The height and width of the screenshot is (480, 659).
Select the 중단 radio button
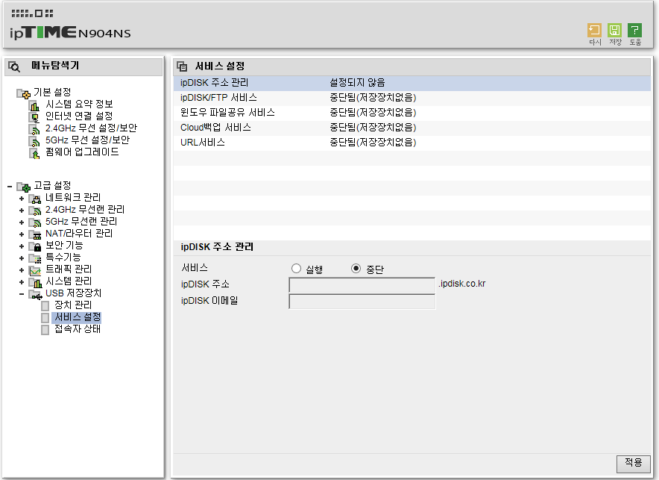[356, 269]
